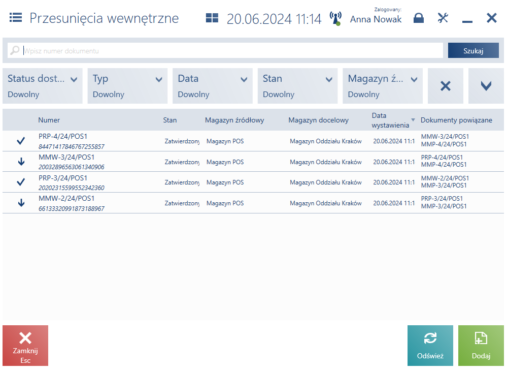Refresh the list with Odśwież button
This screenshot has height=371, width=507.
430,346
